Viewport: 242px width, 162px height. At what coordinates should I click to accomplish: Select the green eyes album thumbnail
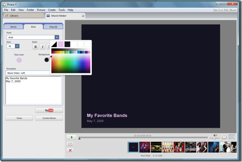coord(156,147)
